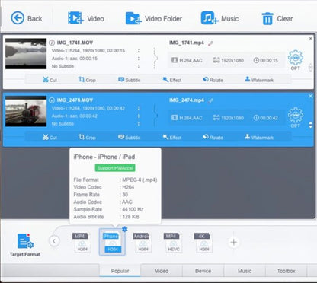Viewport: 317px width, 283px height.
Task: Add subtitle to IMG_2474.MOV
Action: [130, 138]
